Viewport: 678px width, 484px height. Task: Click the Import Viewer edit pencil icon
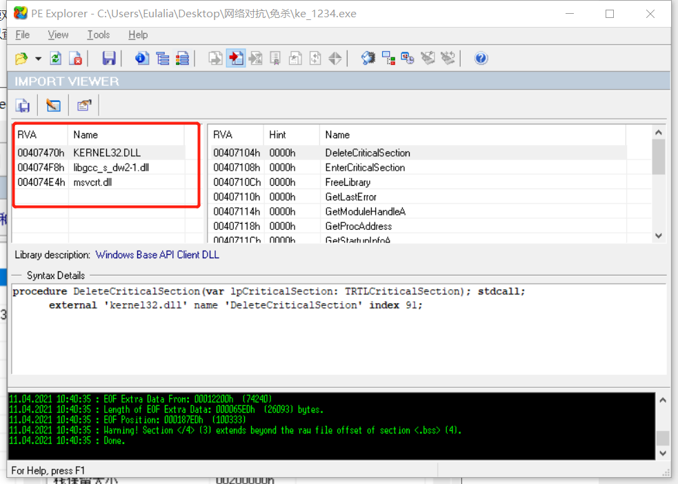click(x=54, y=106)
